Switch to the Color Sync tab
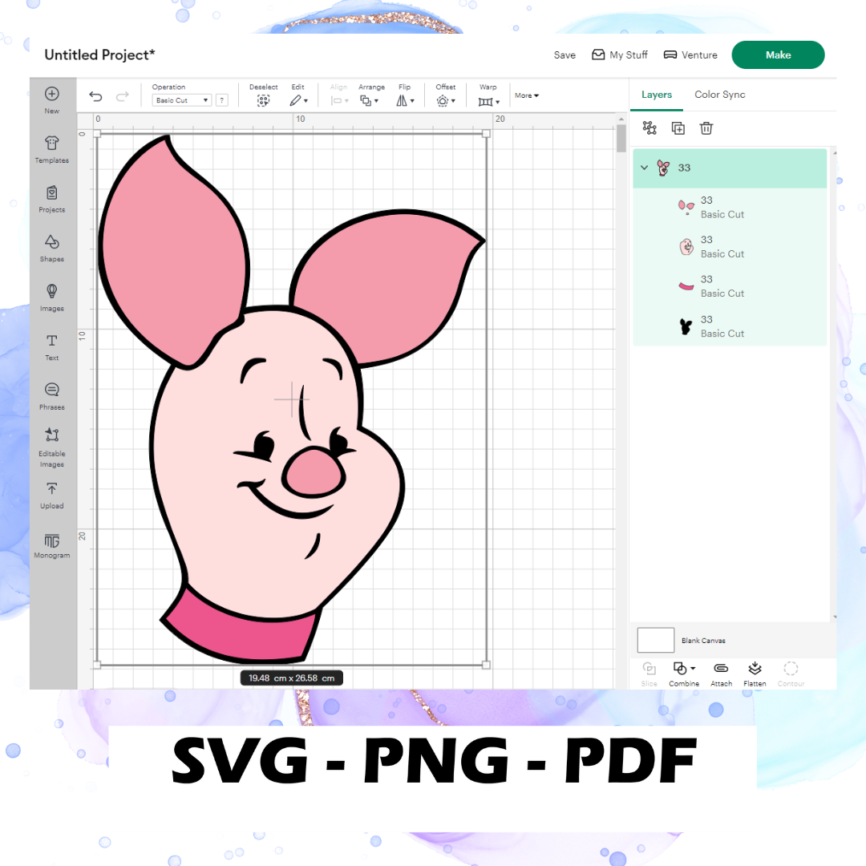 [719, 95]
